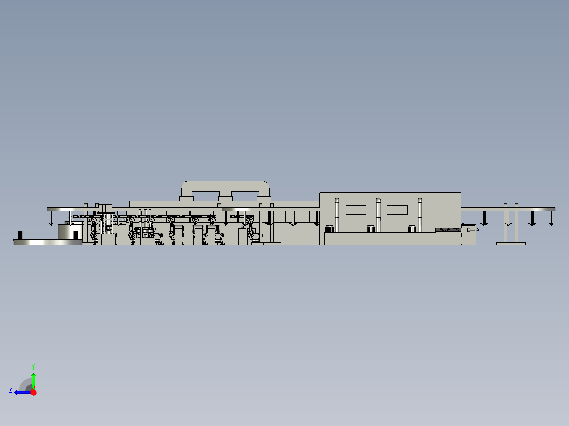The height and width of the screenshot is (426, 569).
Task: Select the twin-post support stand at far right
Action: [510, 225]
